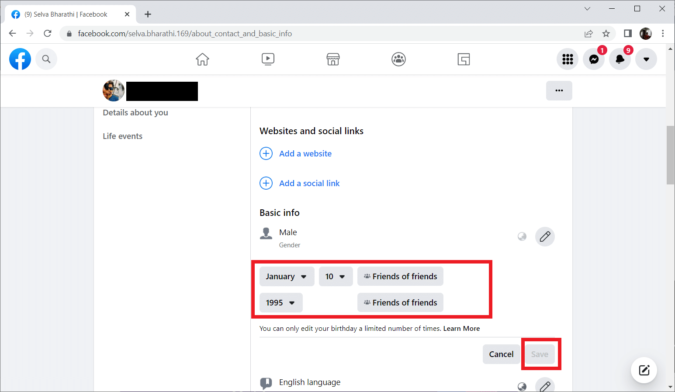This screenshot has width=675, height=392.
Task: Bookmark this page with the star
Action: [x=606, y=34]
